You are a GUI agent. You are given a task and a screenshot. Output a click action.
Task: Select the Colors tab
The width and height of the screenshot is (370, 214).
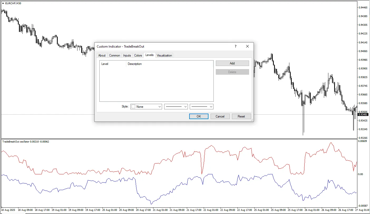pyautogui.click(x=138, y=55)
